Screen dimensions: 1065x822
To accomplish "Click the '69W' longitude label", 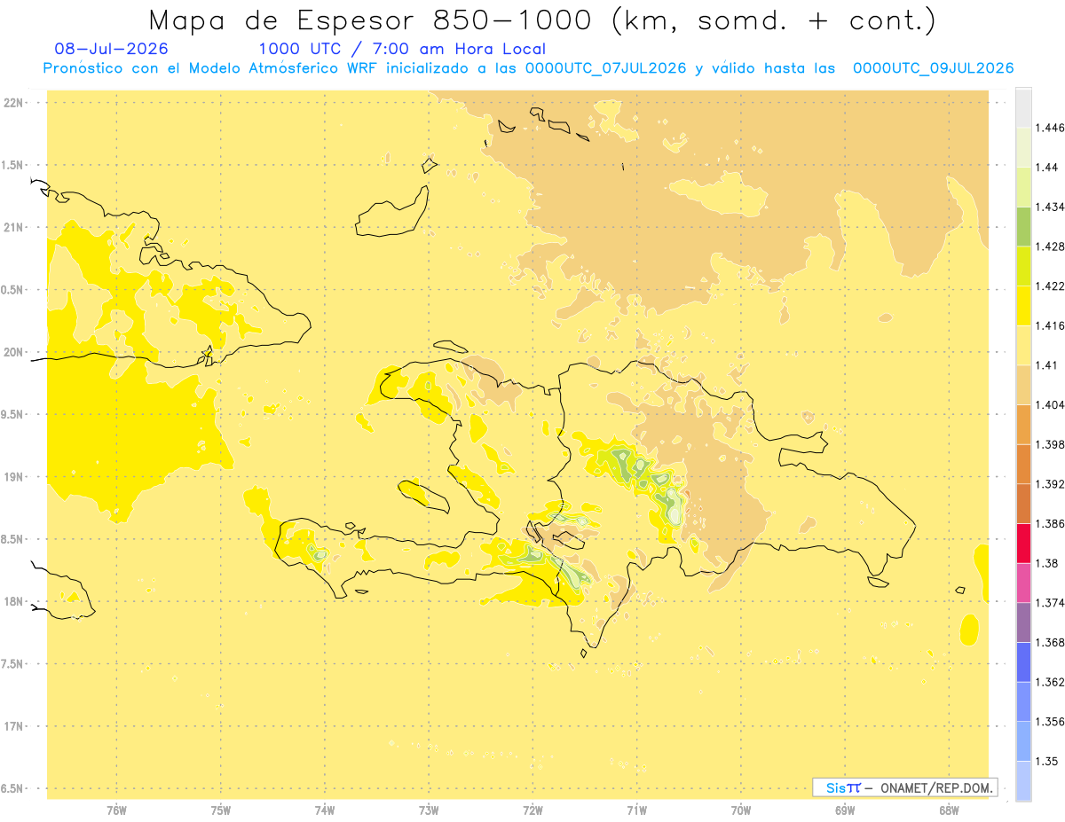I will tap(844, 810).
